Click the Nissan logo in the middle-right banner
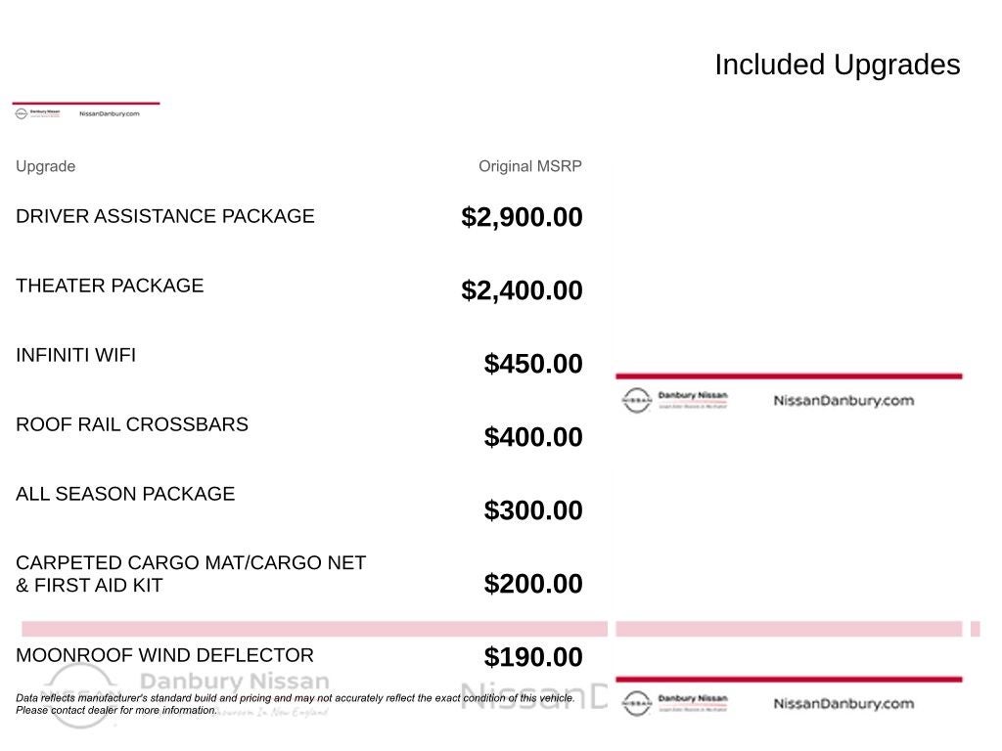1002x751 pixels. [x=636, y=400]
